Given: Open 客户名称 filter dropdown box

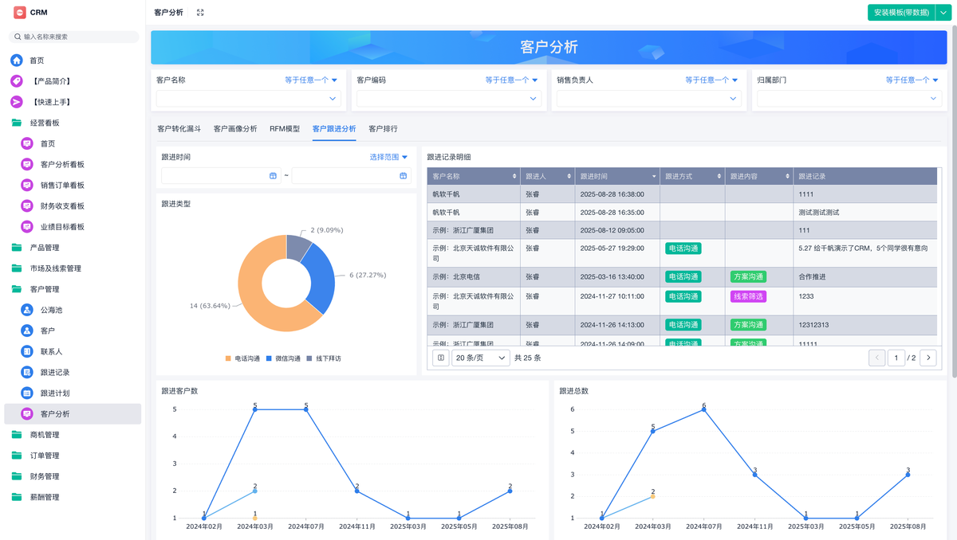Looking at the screenshot, I should (x=249, y=99).
